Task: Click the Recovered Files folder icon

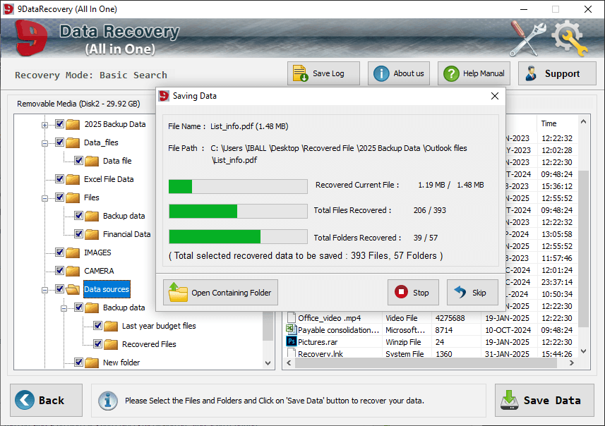Action: click(x=111, y=344)
